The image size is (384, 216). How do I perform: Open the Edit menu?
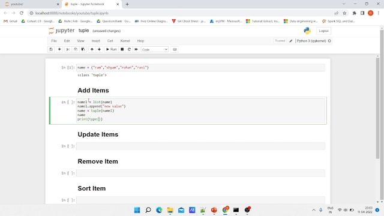(67, 41)
